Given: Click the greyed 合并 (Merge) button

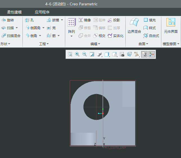Looking at the screenshot, I should pos(85,36).
